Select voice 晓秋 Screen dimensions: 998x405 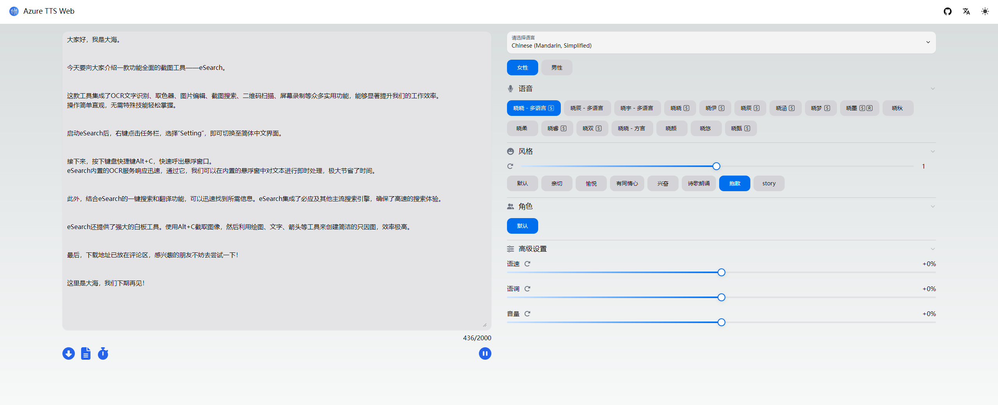point(897,108)
